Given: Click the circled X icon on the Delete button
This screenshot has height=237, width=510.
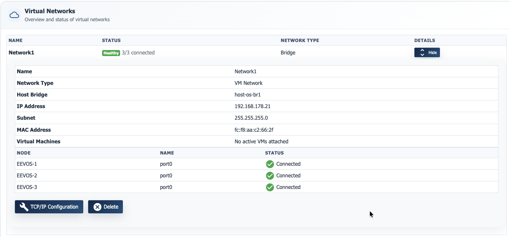Looking at the screenshot, I should (x=98, y=207).
